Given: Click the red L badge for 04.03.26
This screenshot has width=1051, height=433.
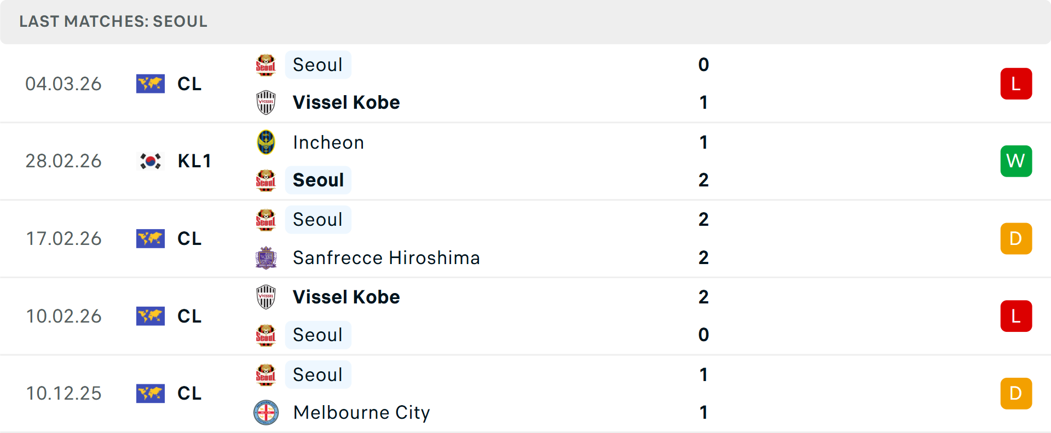Looking at the screenshot, I should point(1016,84).
